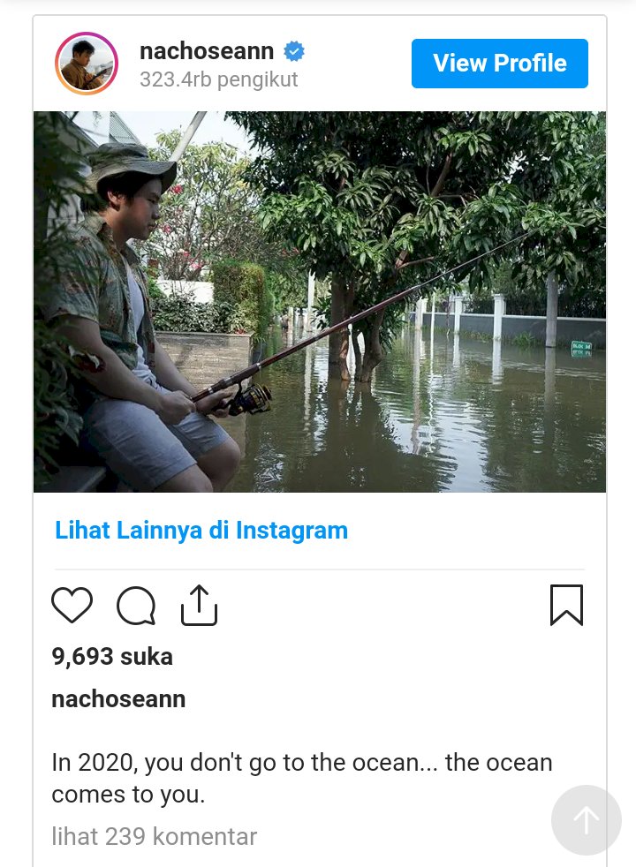
Task: Like the post with the heart icon
Action: coord(72,606)
